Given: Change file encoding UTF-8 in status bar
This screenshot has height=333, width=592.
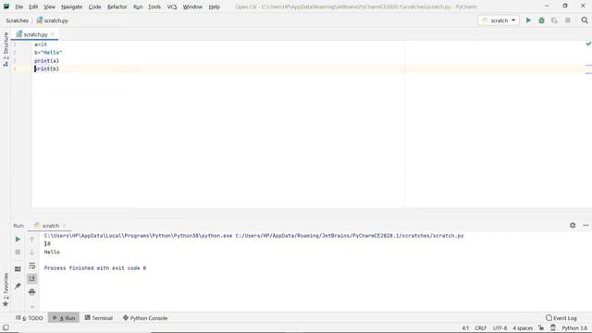Looking at the screenshot, I should pos(499,328).
